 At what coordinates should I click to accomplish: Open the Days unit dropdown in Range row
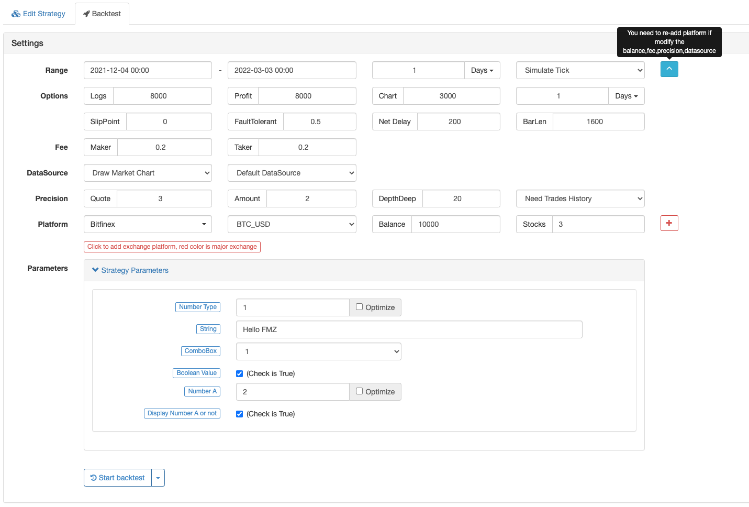(x=482, y=70)
